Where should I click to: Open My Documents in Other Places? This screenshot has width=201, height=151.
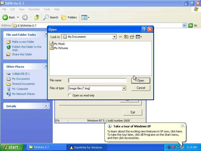pyautogui.click(x=21, y=79)
